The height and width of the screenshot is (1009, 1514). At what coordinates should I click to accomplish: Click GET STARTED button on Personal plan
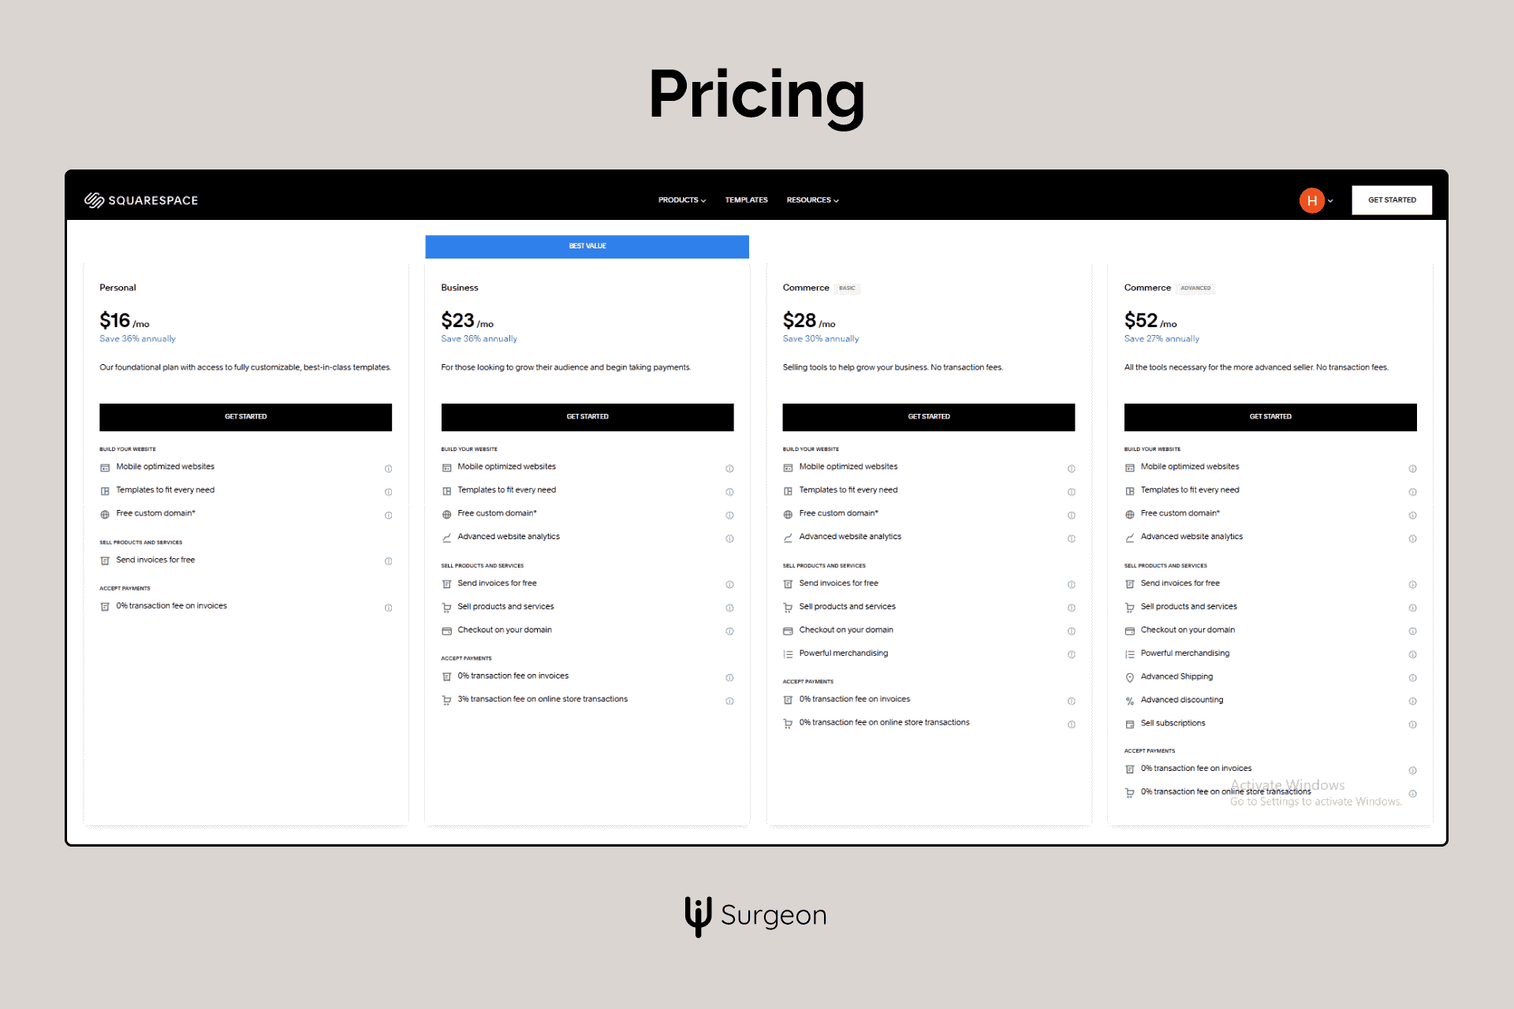(245, 417)
